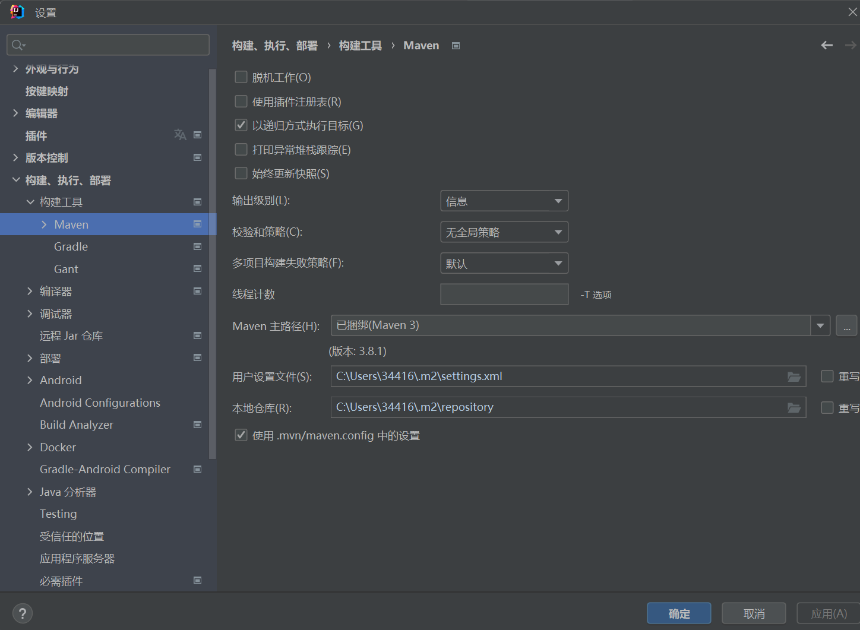The width and height of the screenshot is (860, 630).
Task: Click the project icon in 必需插件 row
Action: [198, 580]
